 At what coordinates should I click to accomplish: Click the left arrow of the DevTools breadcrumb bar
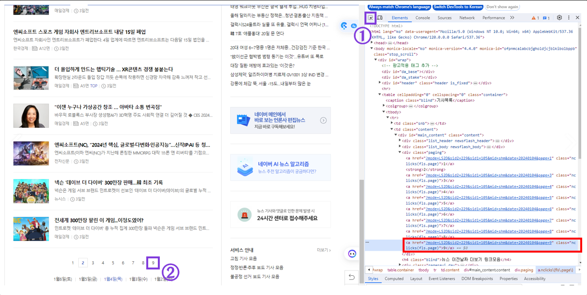368,270
